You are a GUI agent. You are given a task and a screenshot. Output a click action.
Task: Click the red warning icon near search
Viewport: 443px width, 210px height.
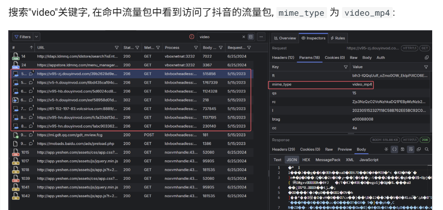tap(192, 37)
